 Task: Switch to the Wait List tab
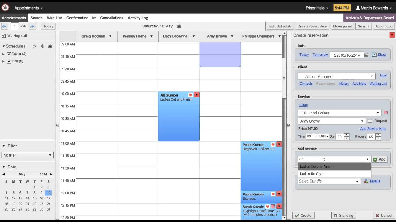pos(54,18)
